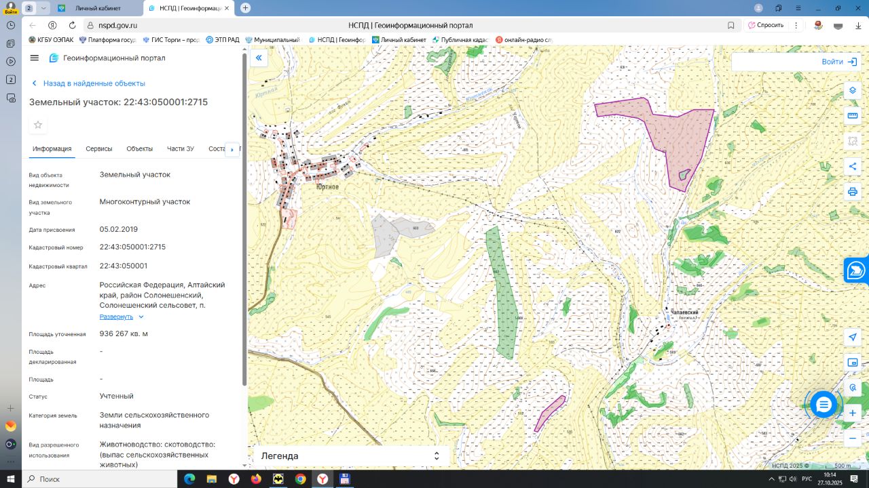Open the map layers tool
This screenshot has width=869, height=488.
tap(853, 91)
